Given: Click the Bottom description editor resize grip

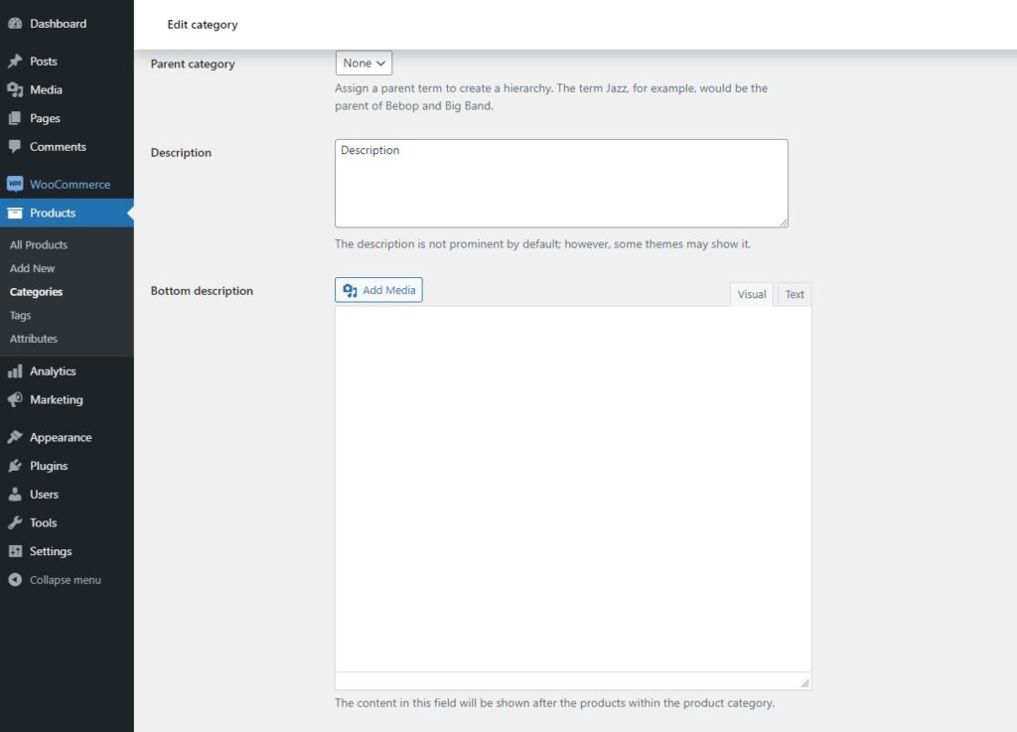Looking at the screenshot, I should pos(804,682).
